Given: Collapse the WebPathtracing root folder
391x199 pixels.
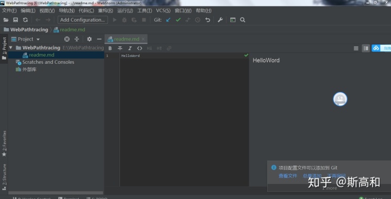Looking at the screenshot, I should click(10, 48).
